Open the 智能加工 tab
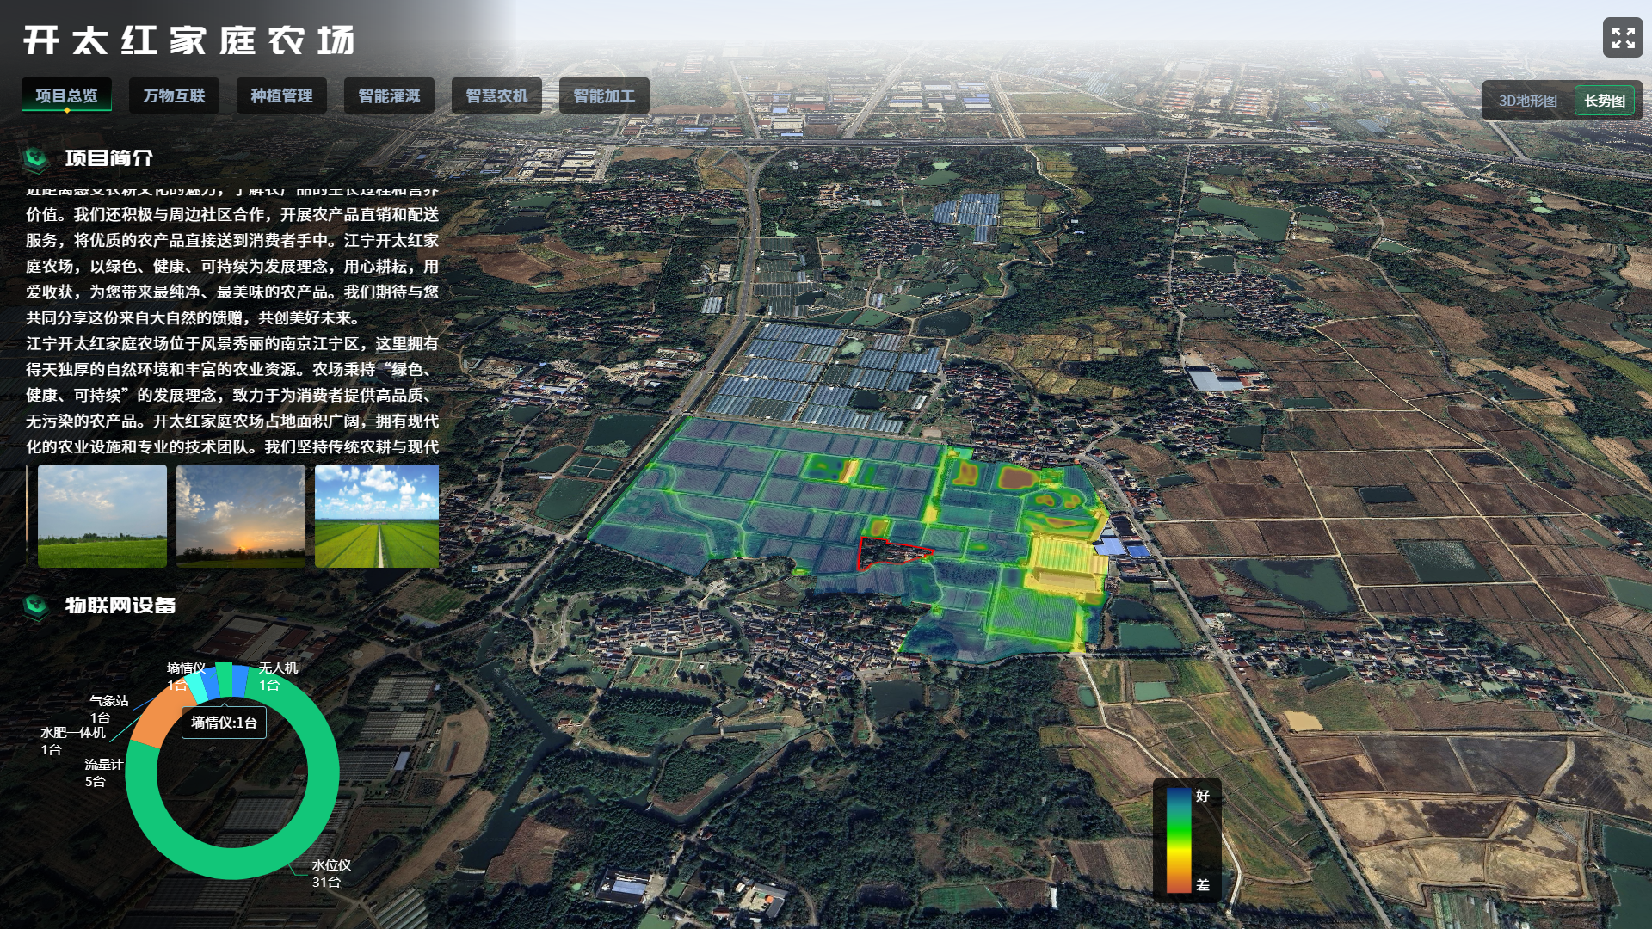Viewport: 1652px width, 929px height. tap(604, 95)
